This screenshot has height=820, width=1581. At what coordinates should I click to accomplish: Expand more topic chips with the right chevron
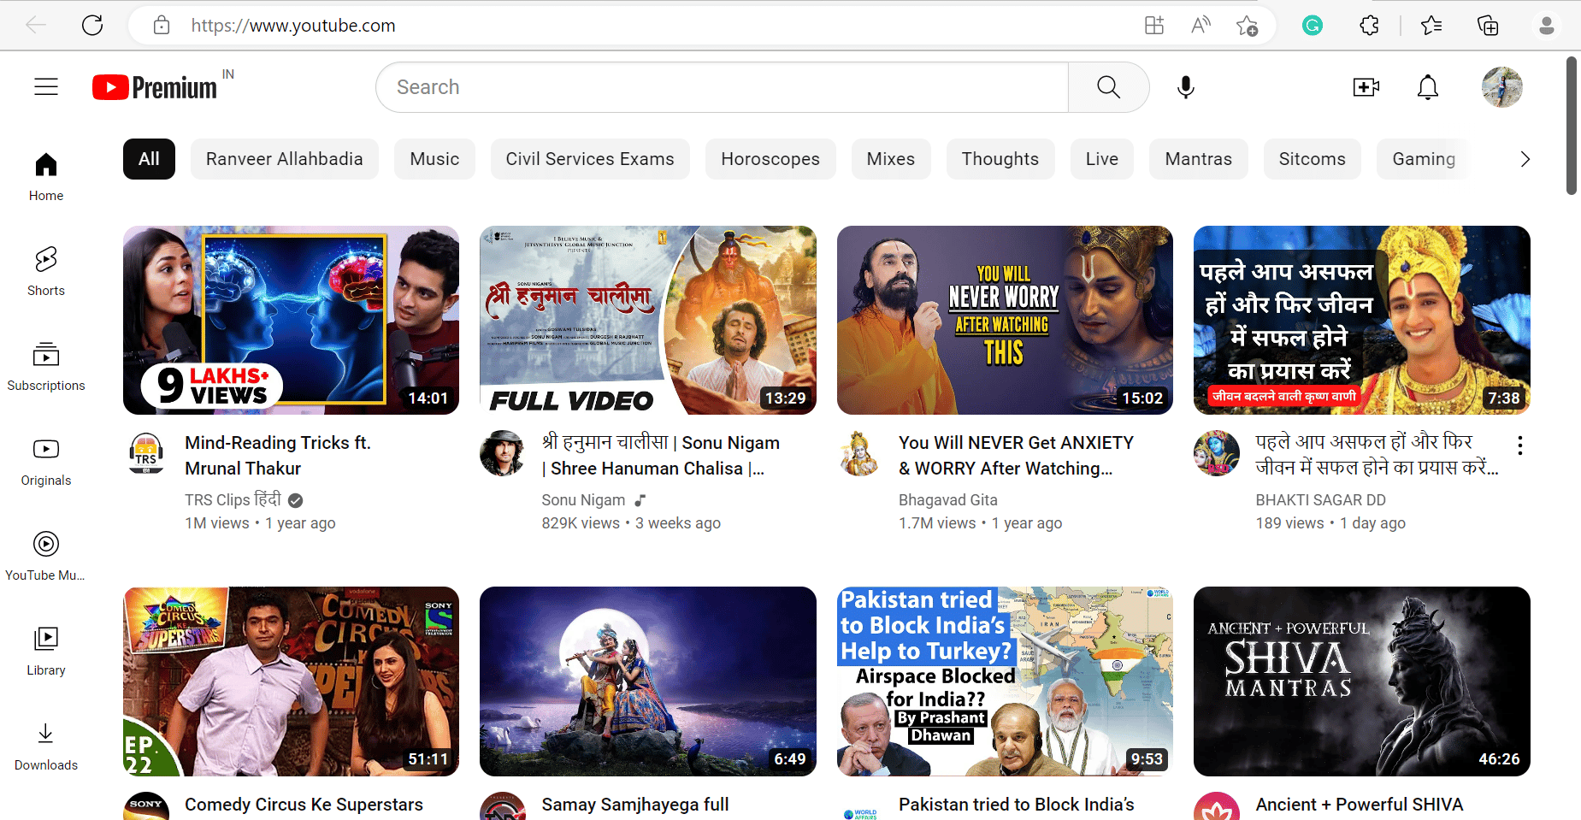click(1525, 158)
